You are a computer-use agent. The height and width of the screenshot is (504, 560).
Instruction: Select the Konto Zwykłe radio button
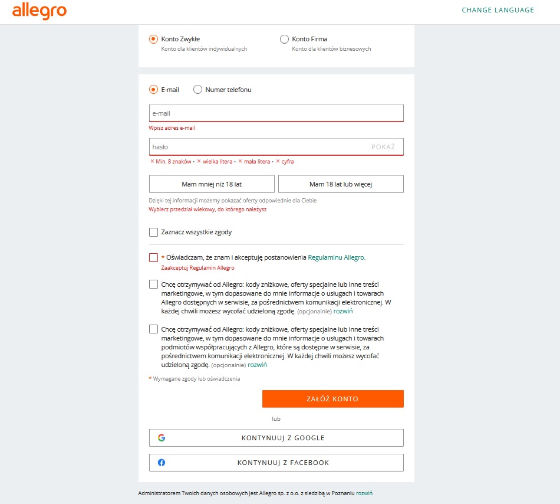154,39
